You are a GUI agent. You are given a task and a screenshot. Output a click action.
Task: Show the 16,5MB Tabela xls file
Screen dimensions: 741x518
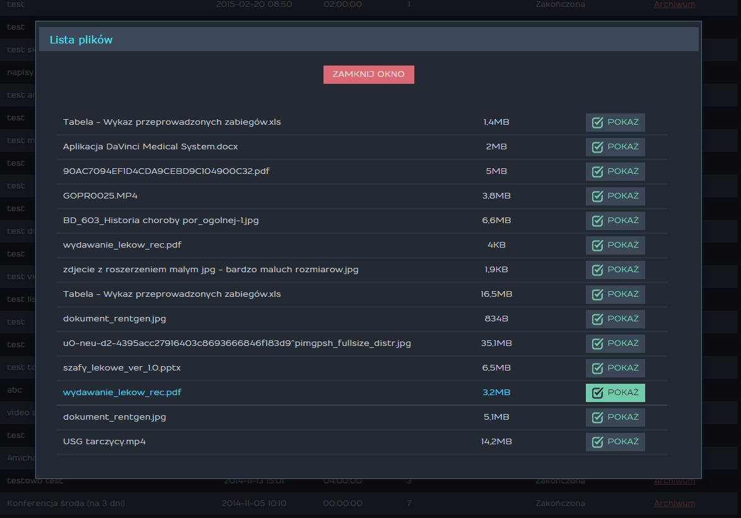(616, 294)
